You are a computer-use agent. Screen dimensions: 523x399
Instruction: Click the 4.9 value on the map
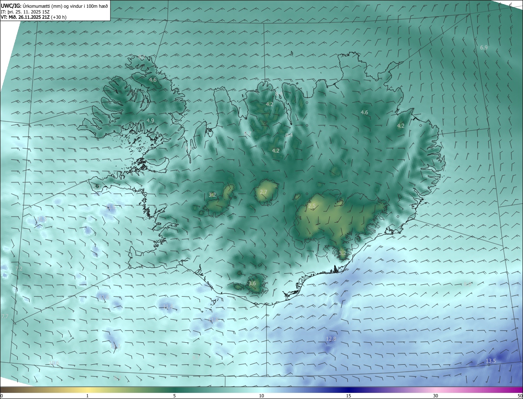point(150,120)
